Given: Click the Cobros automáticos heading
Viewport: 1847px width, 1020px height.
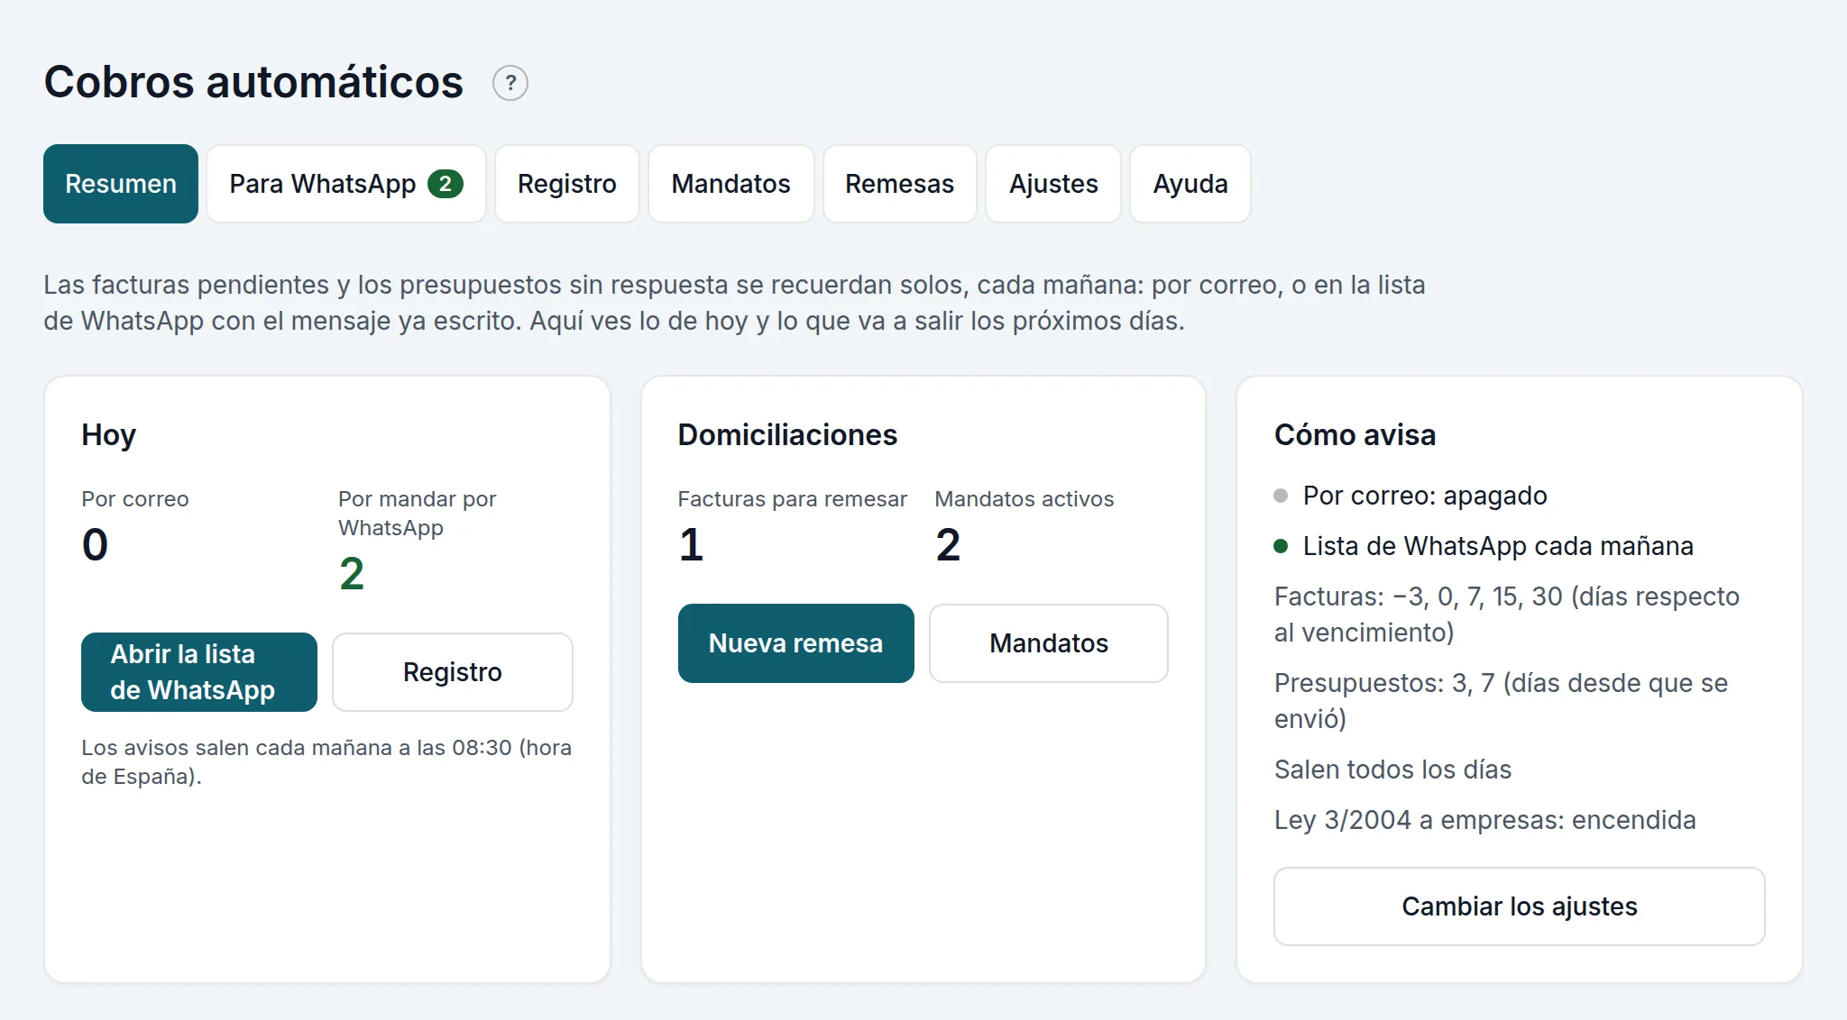Looking at the screenshot, I should tap(253, 82).
